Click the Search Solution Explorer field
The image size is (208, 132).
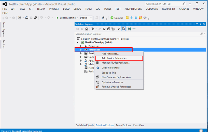coord(137,34)
